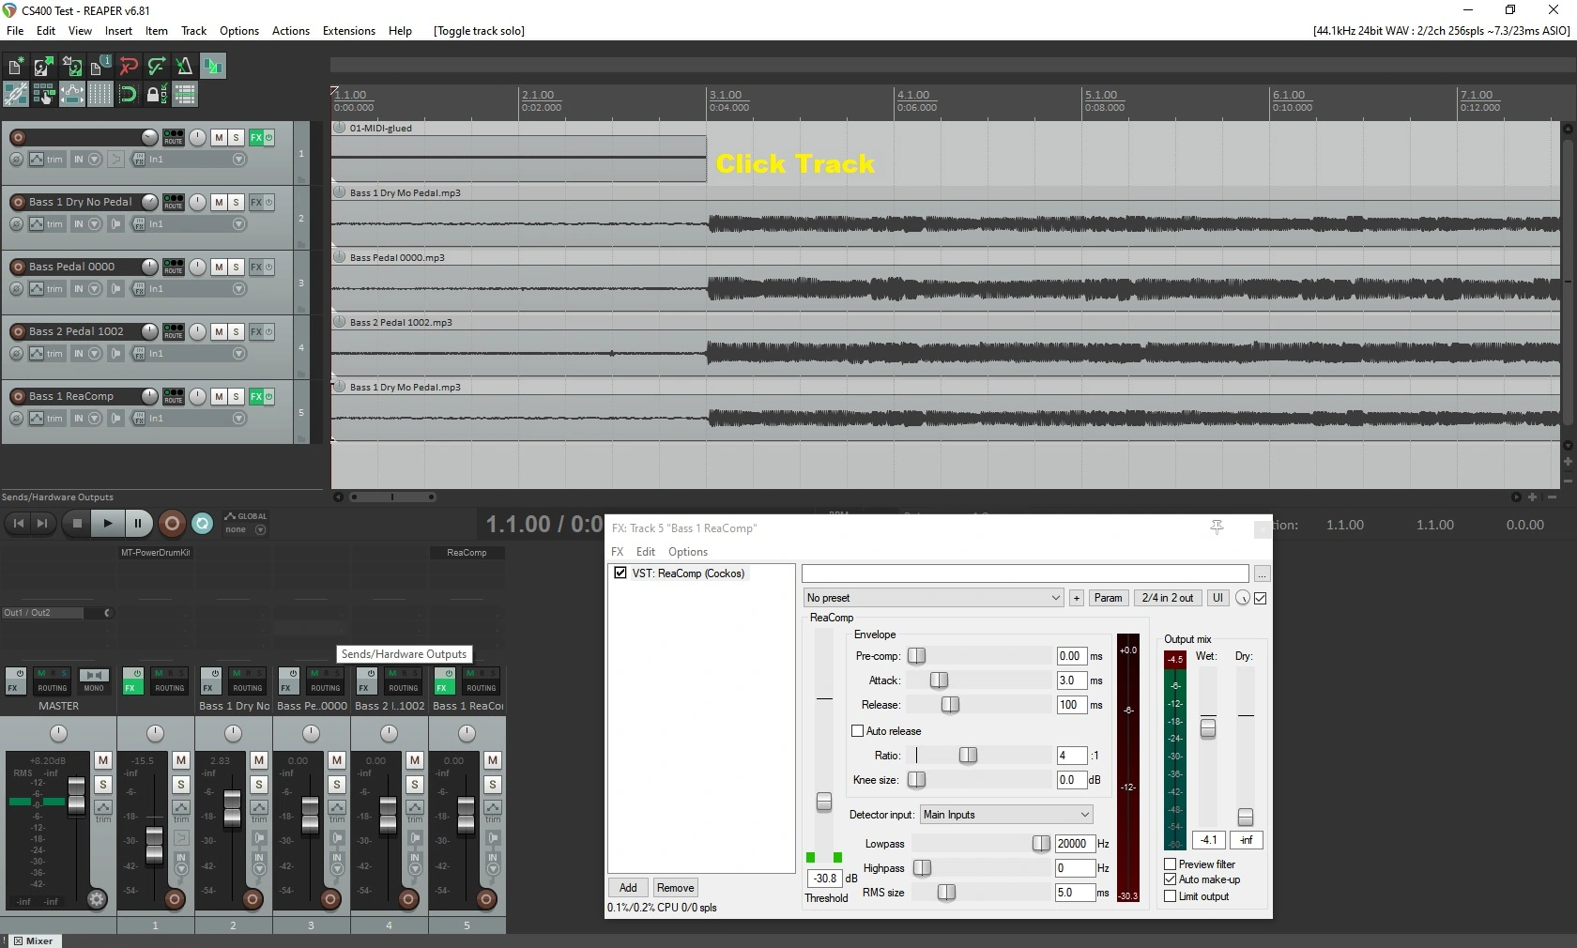Open the IN monitor dropdown on Bass Pedal 0000 track
The height and width of the screenshot is (948, 1577).
94,289
